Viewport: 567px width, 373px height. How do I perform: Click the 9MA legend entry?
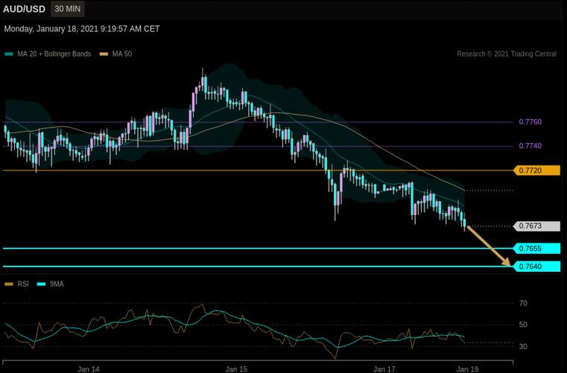point(51,284)
